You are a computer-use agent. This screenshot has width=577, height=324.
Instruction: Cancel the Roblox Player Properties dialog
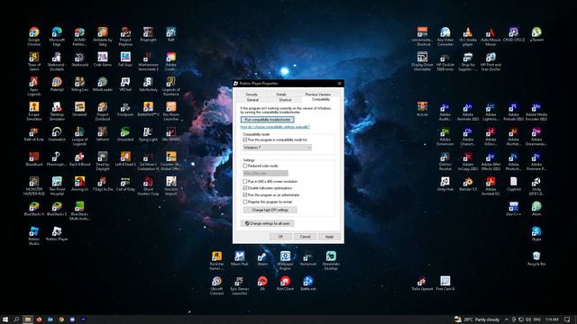305,237
